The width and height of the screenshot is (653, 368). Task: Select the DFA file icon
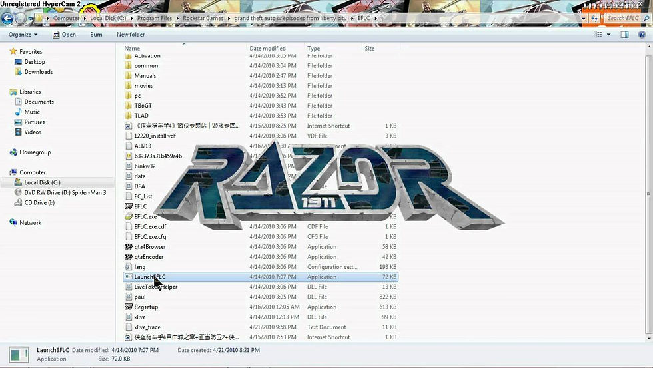(129, 186)
